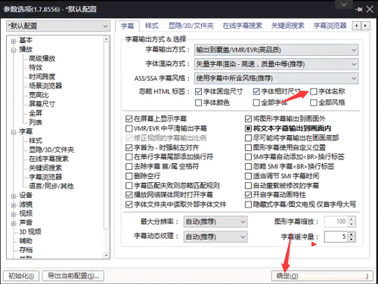Enable 字体名称 checkbox

coord(314,91)
